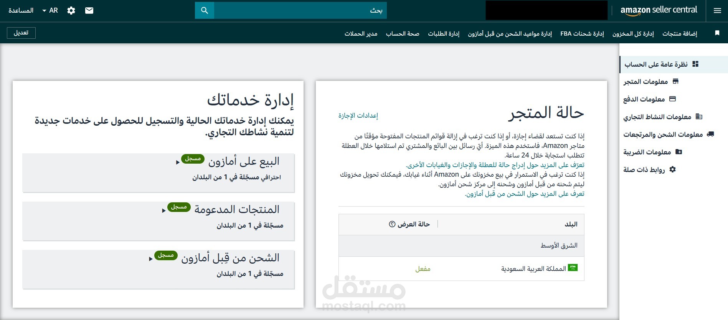Open messages via the envelope icon
Viewport: 728px width, 320px height.
[89, 10]
